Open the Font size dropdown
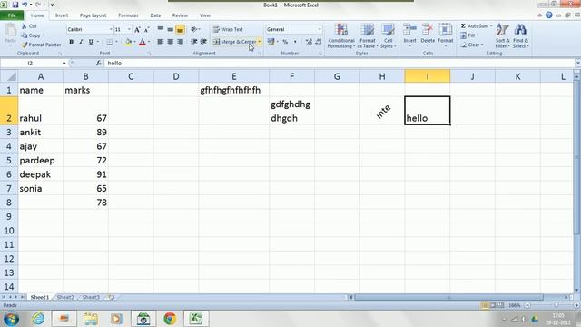This screenshot has height=327, width=581. tap(129, 29)
